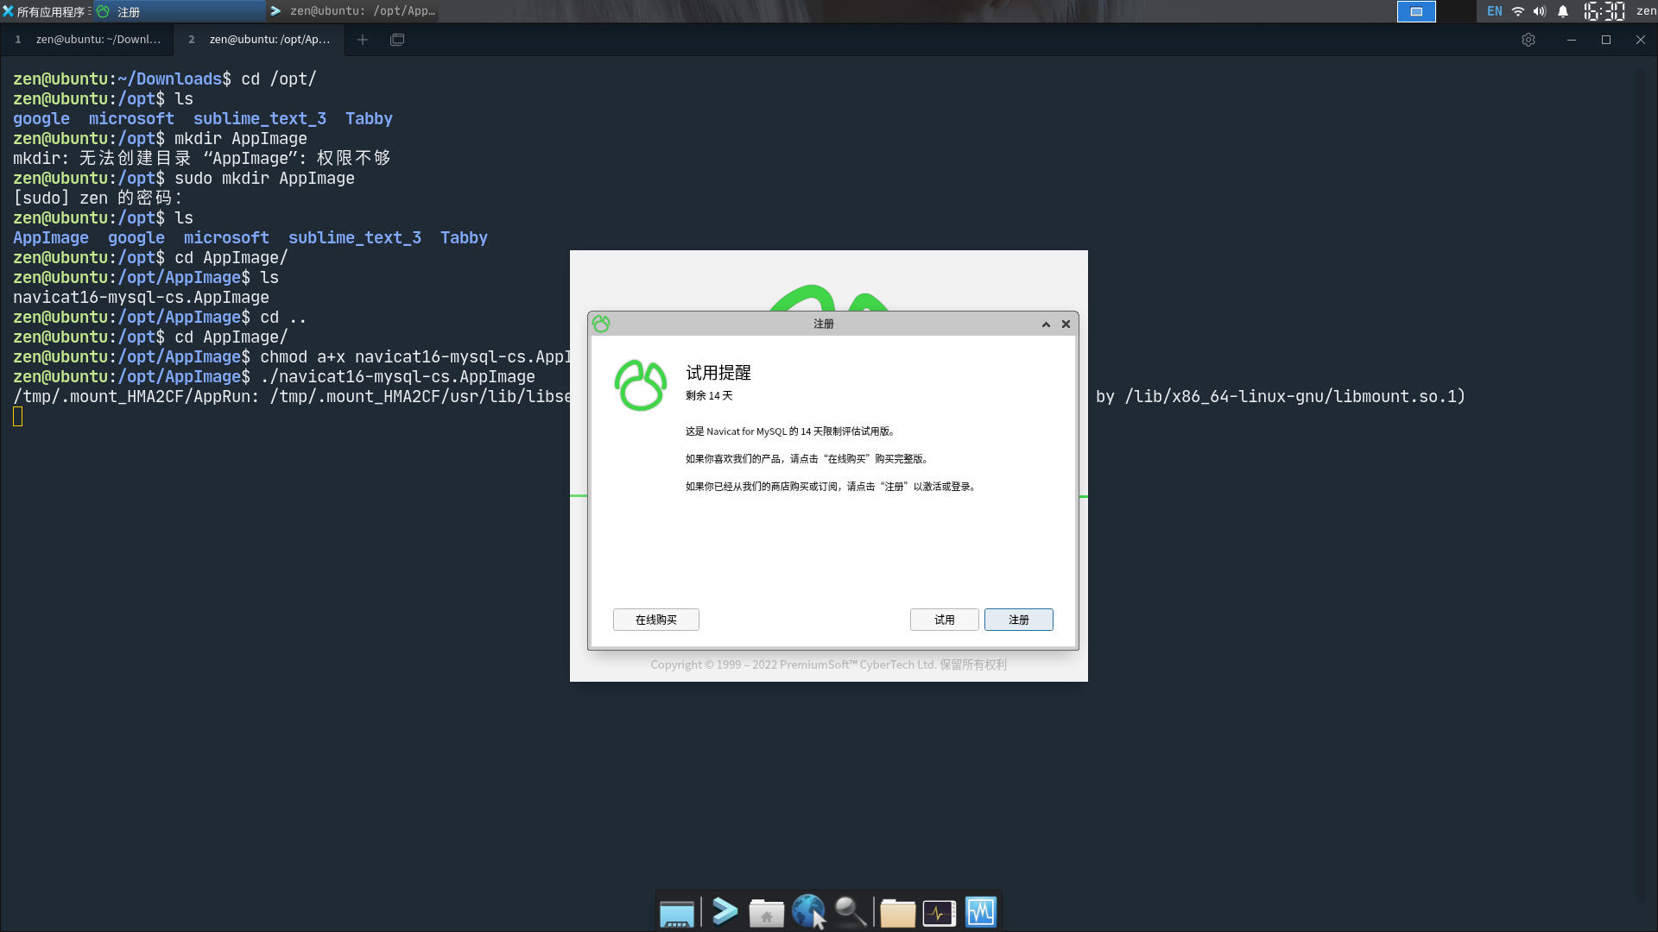Switch to 注册 window in top panel

tap(180, 11)
